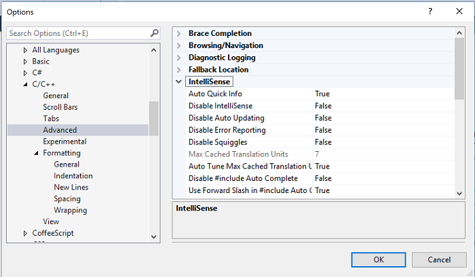Image resolution: width=475 pixels, height=277 pixels.
Task: Select Tabs in the tree
Action: tap(51, 119)
